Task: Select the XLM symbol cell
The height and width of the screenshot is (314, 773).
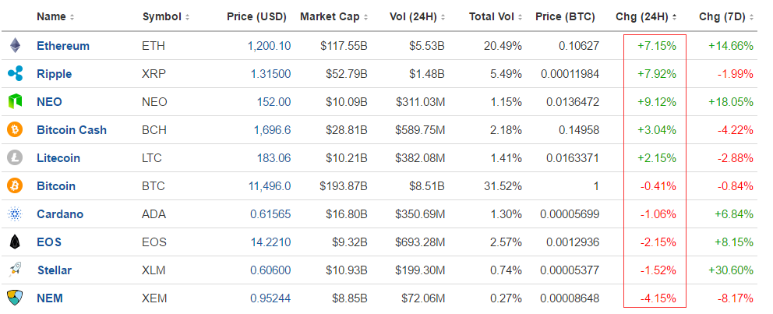Action: coord(154,270)
